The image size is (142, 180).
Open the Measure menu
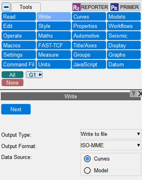point(54,55)
